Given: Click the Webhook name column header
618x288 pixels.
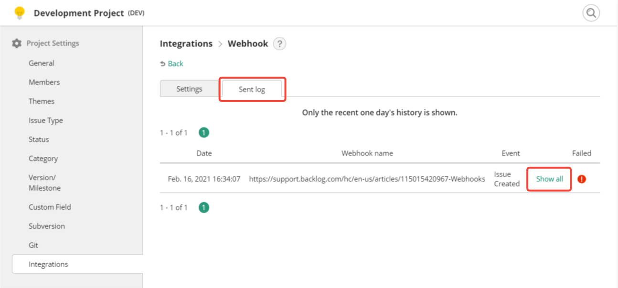Looking at the screenshot, I should click(x=367, y=153).
